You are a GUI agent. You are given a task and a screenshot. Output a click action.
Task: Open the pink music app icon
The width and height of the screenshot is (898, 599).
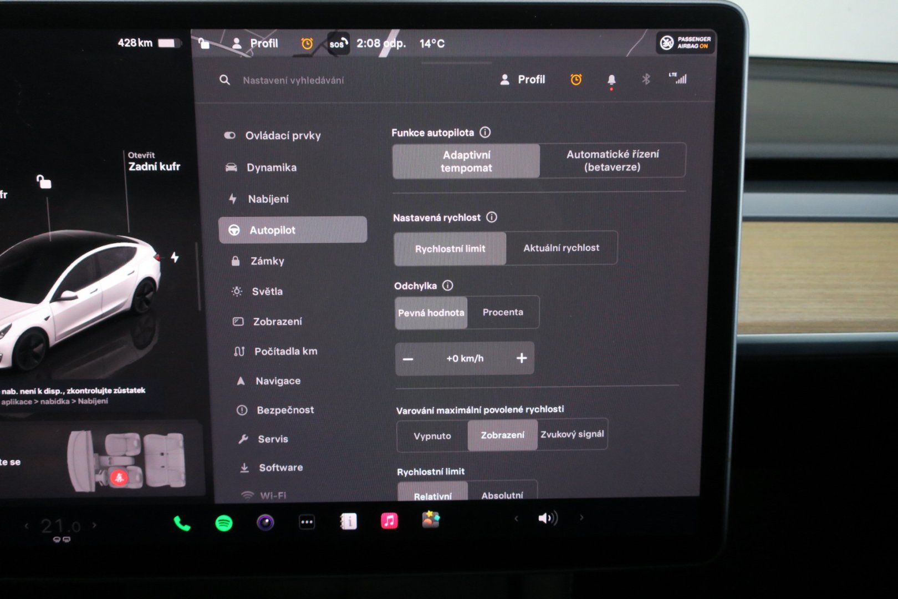click(x=389, y=521)
